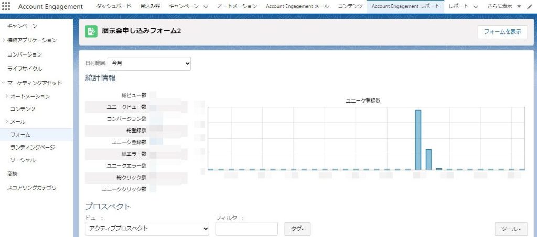Screen dimensions: 537x237
Task: Click the ユニーククリック数 statistic label
Action: (124, 189)
